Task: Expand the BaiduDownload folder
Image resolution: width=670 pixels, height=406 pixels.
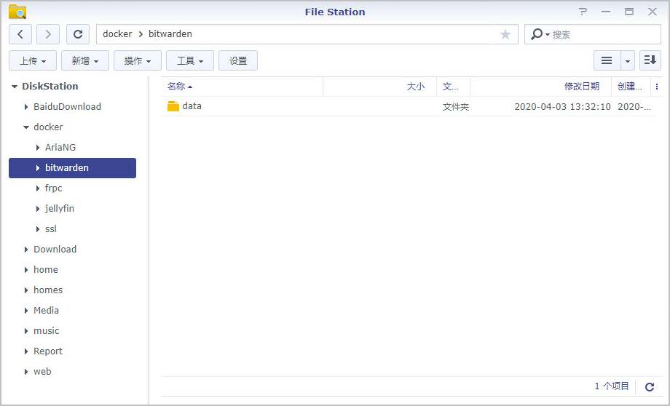Action: (x=26, y=107)
